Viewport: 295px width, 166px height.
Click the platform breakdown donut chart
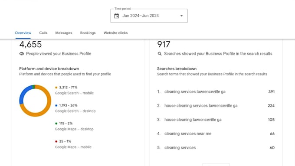(x=35, y=101)
